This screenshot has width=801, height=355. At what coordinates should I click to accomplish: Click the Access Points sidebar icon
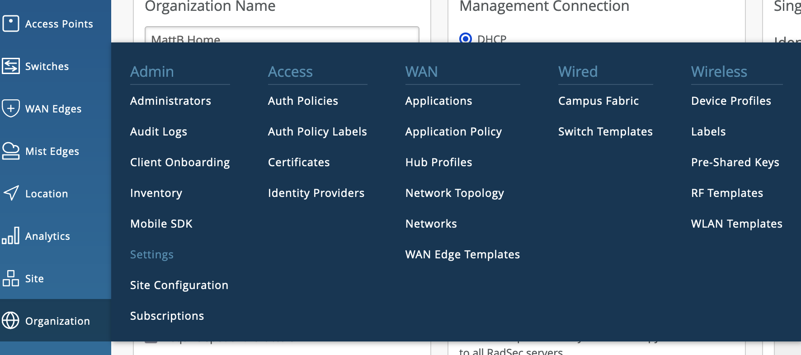11,23
